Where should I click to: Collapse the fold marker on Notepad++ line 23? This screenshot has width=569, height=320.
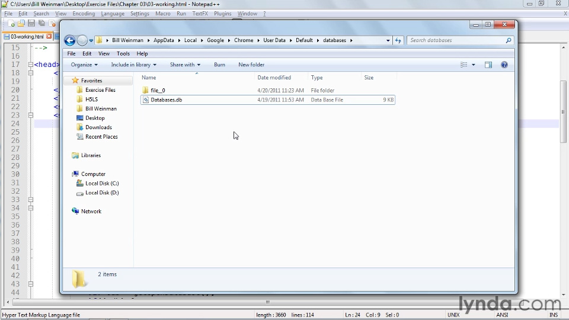pos(31,115)
